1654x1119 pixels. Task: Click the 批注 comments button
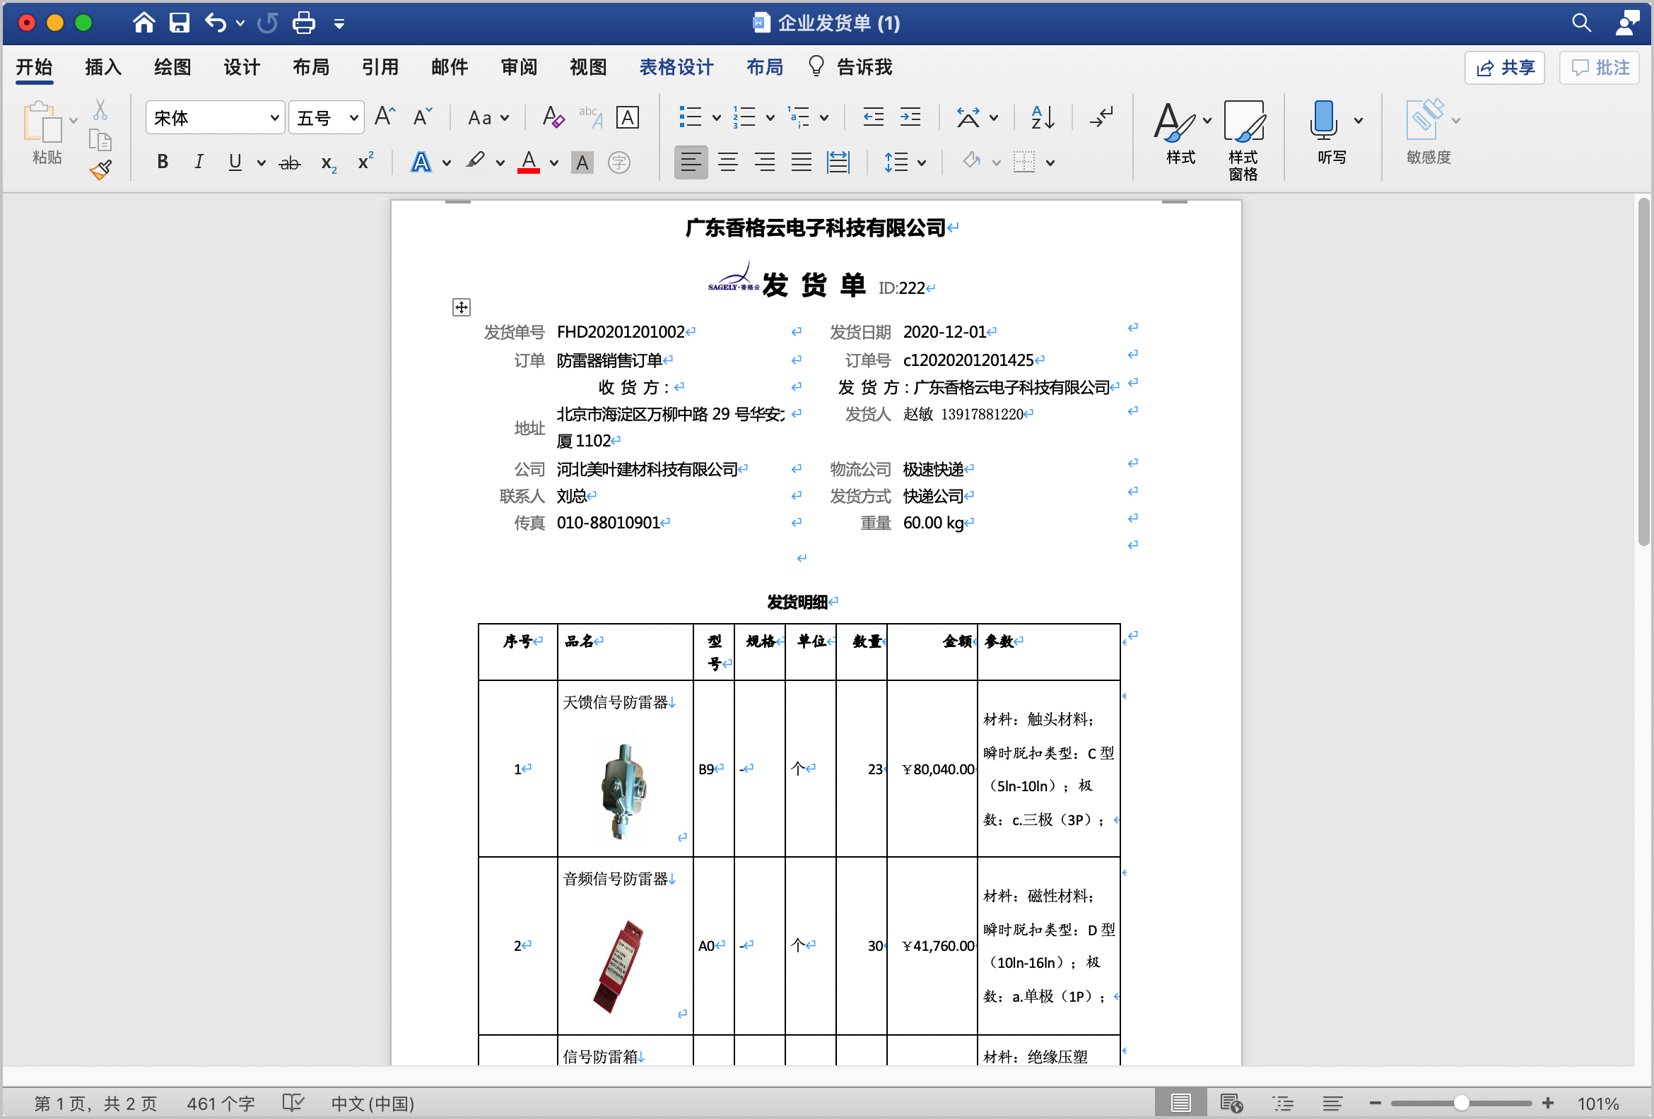(1599, 68)
